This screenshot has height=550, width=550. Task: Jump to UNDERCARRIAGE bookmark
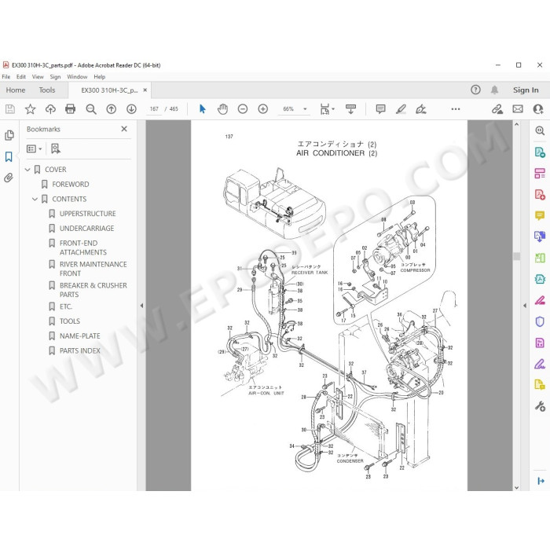tap(86, 229)
